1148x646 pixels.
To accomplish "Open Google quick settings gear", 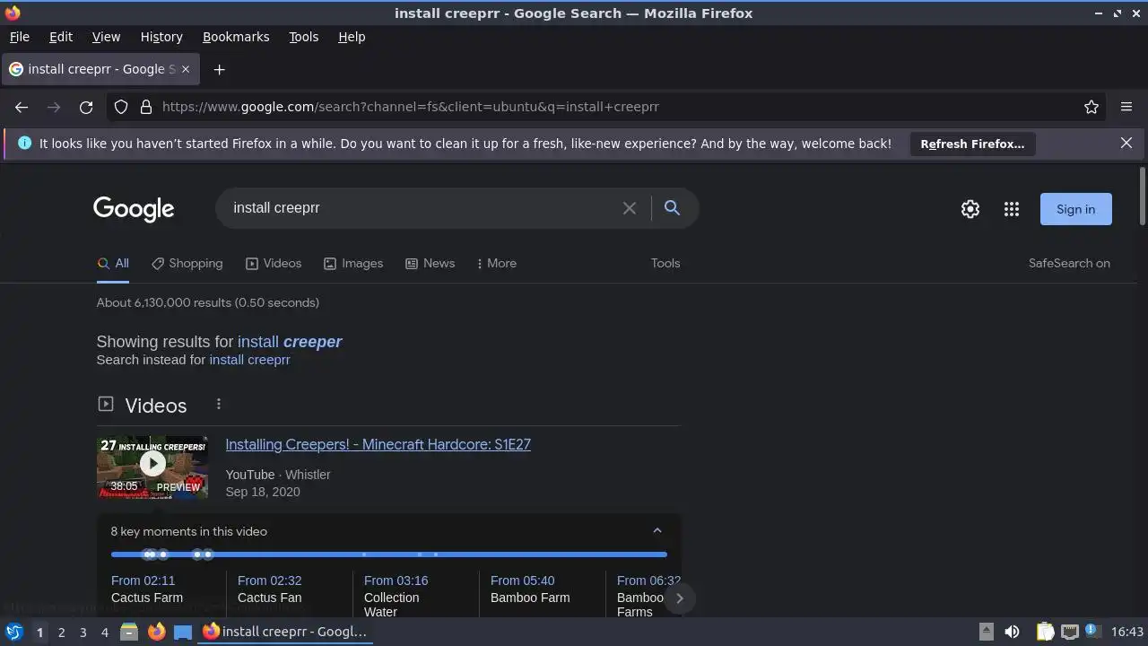I will tap(970, 209).
